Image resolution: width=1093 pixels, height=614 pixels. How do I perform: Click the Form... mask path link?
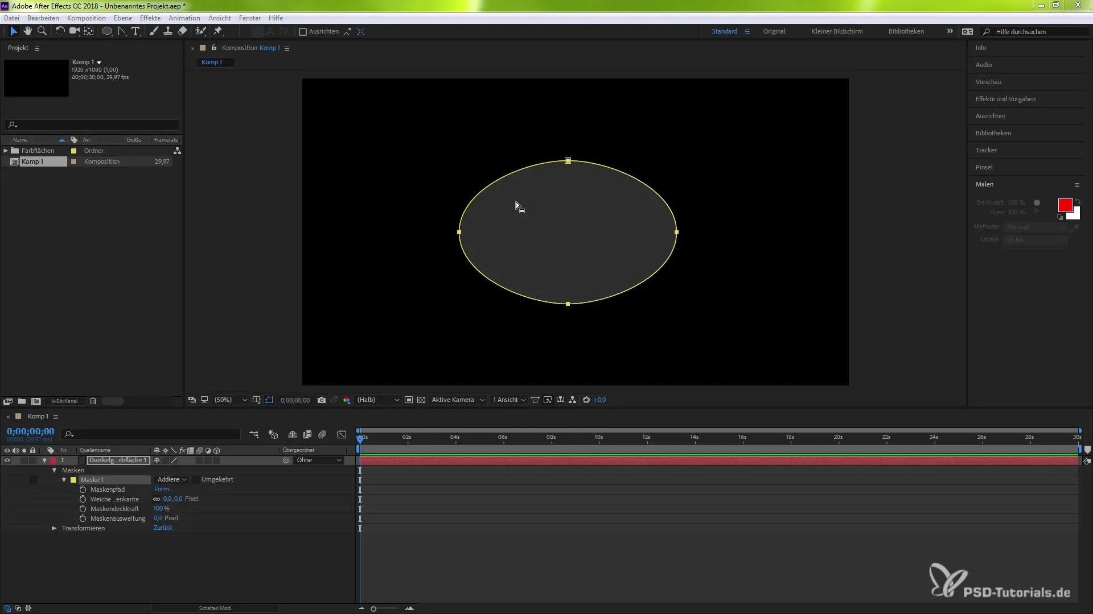(163, 489)
